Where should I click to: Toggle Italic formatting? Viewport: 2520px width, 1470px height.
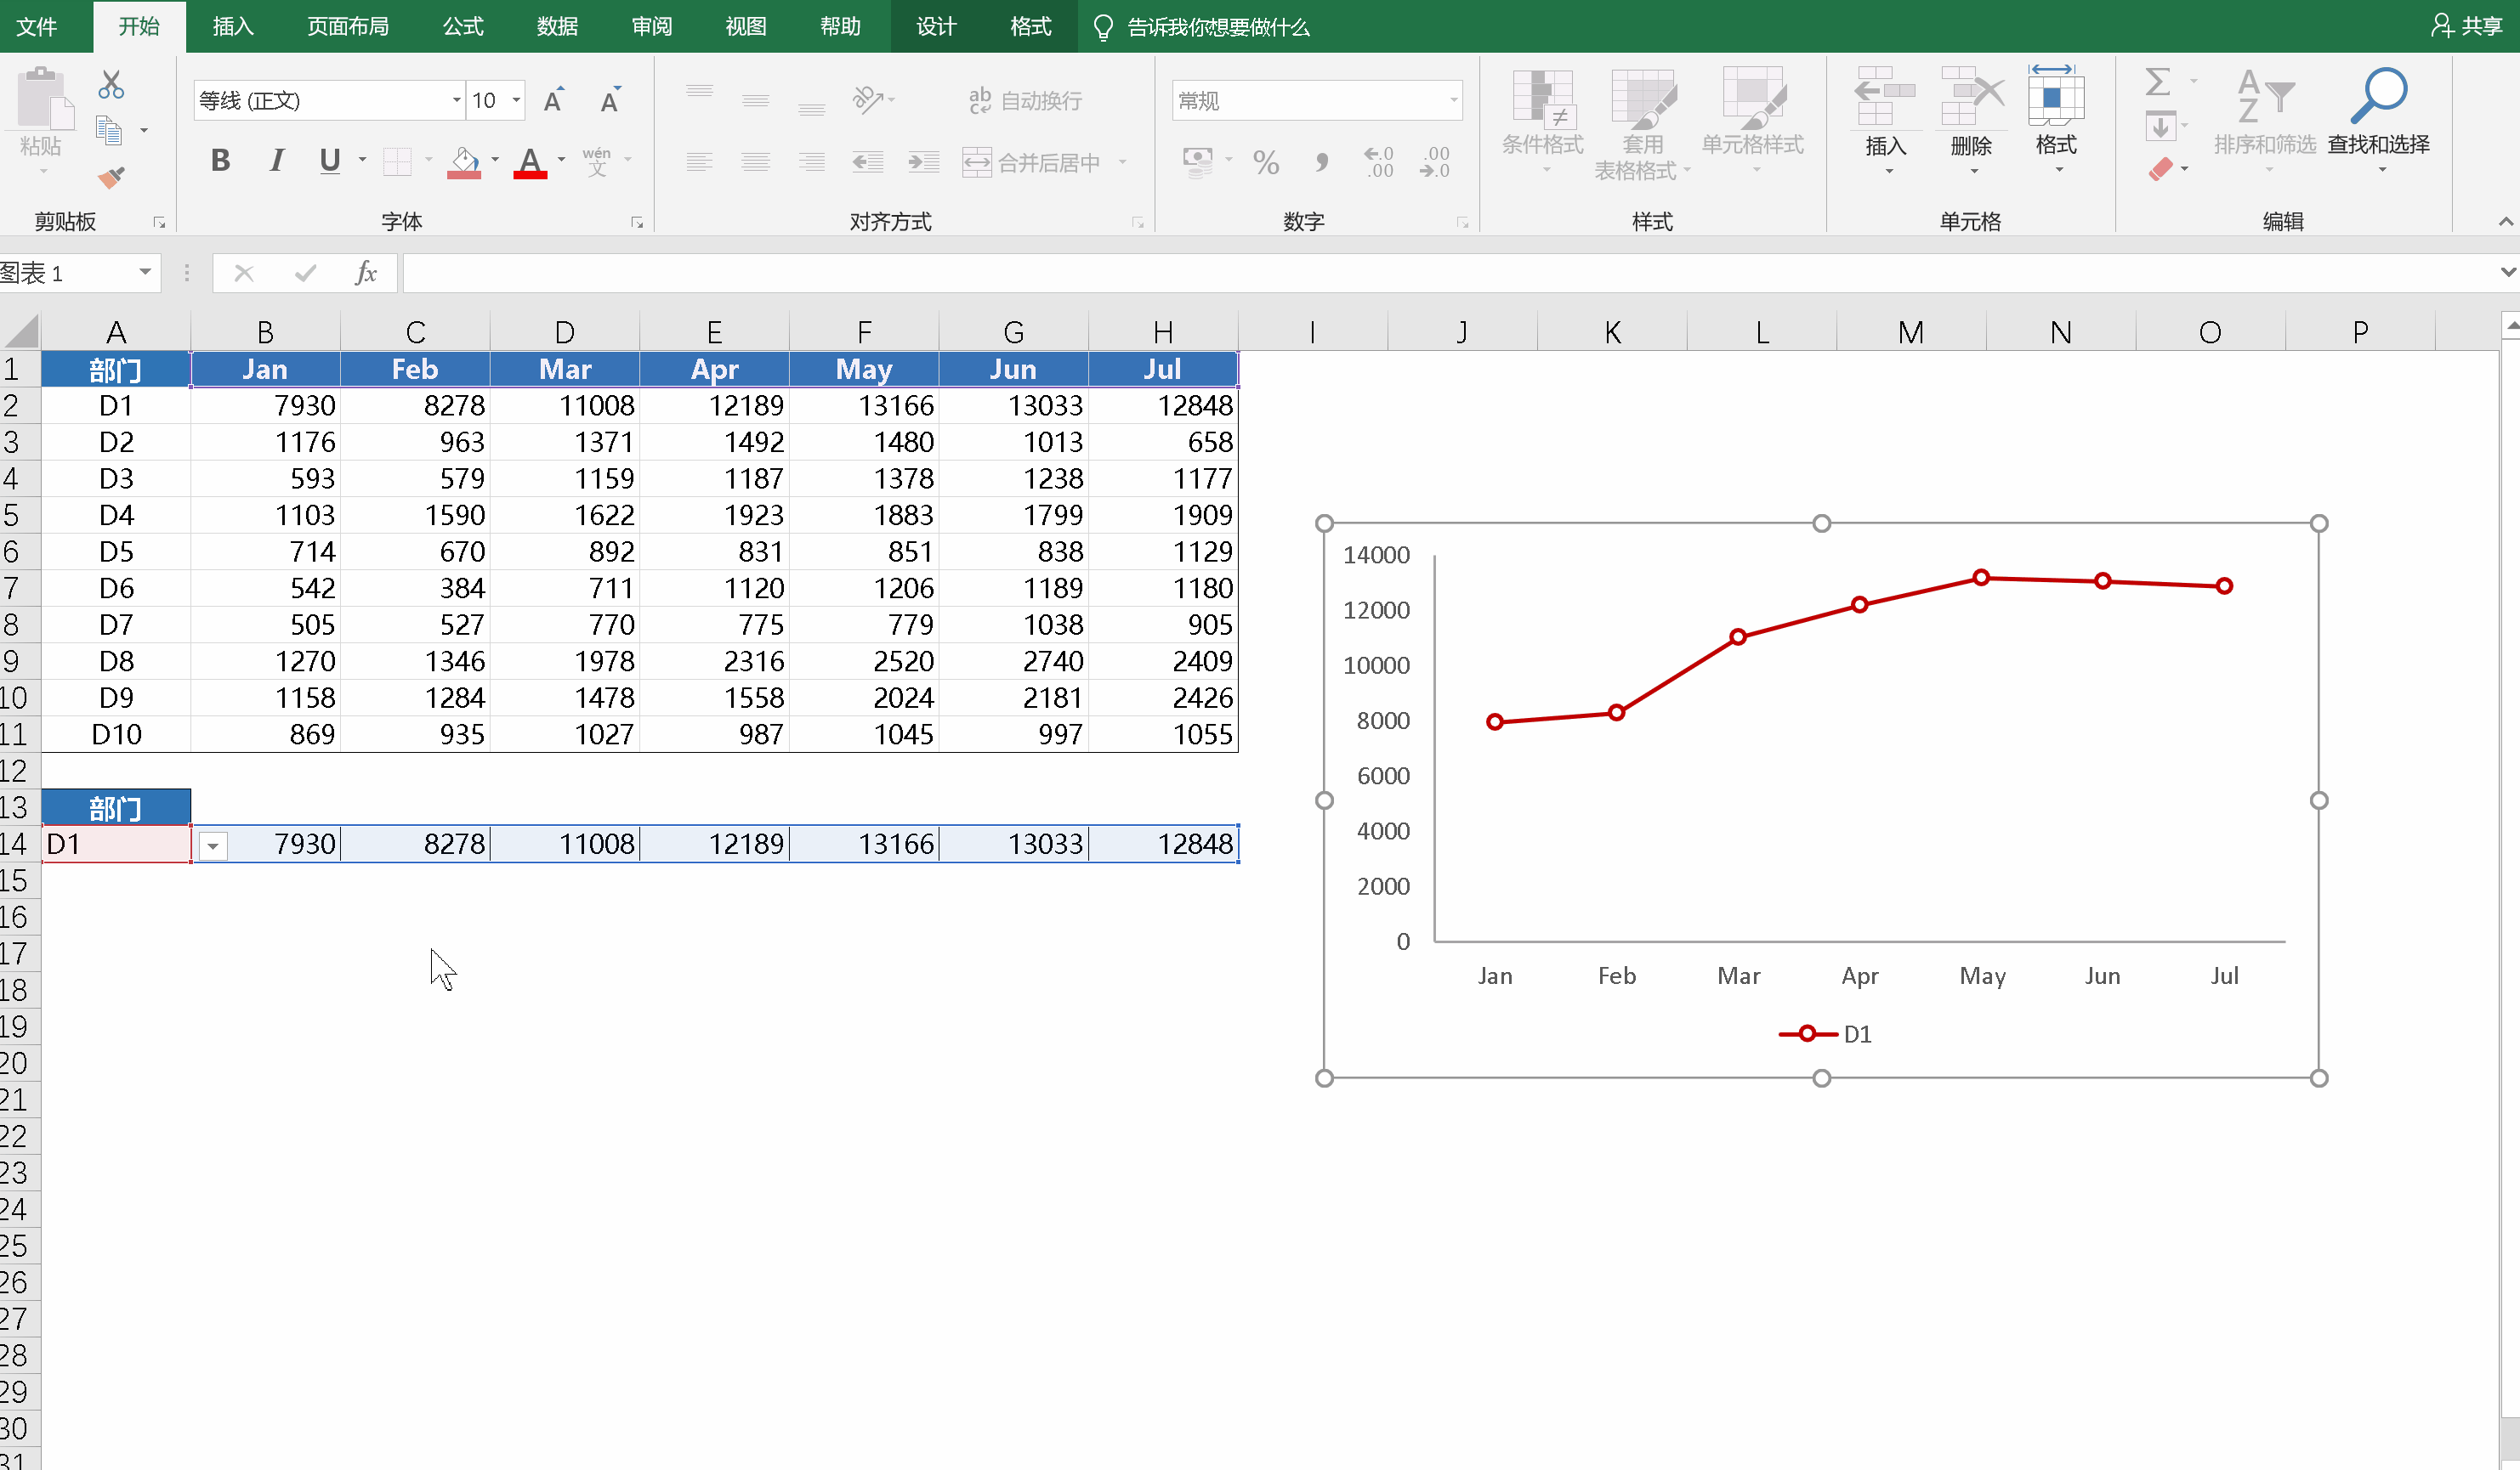click(276, 161)
